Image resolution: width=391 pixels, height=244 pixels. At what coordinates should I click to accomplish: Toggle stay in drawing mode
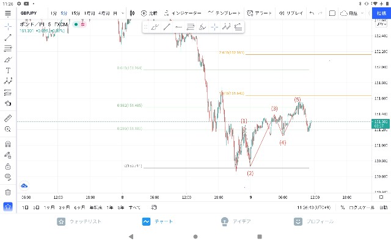tap(8, 156)
